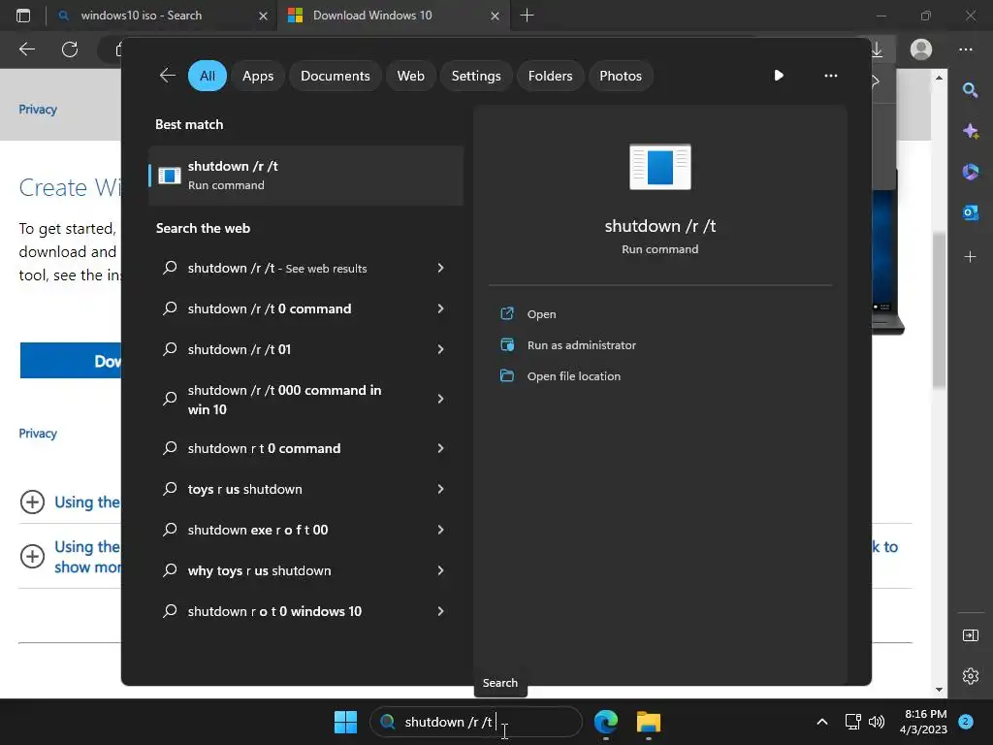993x745 pixels.
Task: Click the Run command icon beside best match
Action: coord(169,176)
